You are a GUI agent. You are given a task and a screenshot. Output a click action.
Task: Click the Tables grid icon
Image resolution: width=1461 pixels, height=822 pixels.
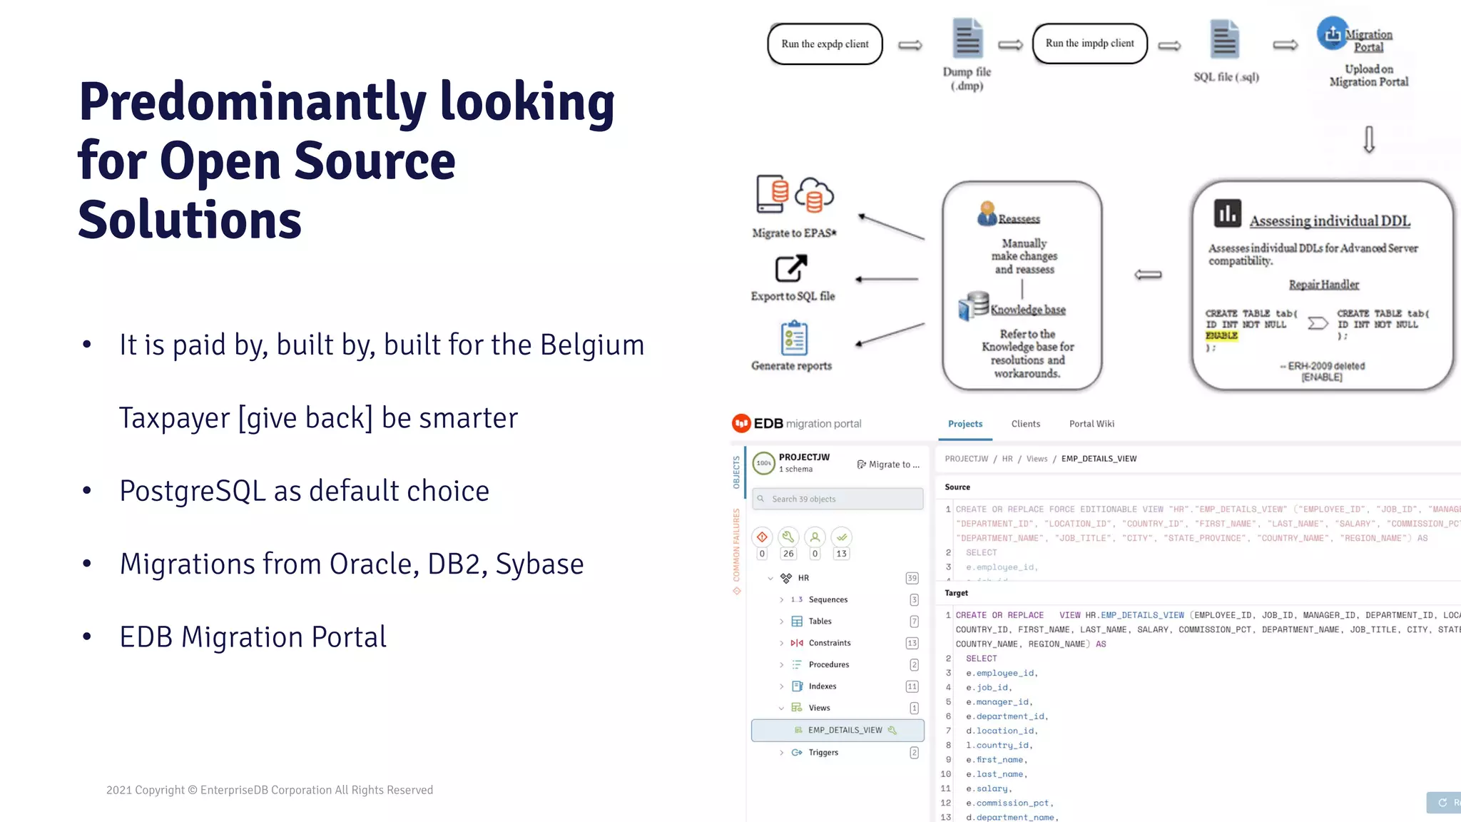[797, 621]
